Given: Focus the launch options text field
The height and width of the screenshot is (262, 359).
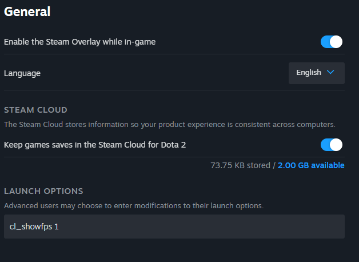Looking at the screenshot, I should (x=174, y=227).
